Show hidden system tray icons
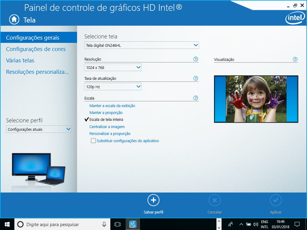 pos(241,224)
